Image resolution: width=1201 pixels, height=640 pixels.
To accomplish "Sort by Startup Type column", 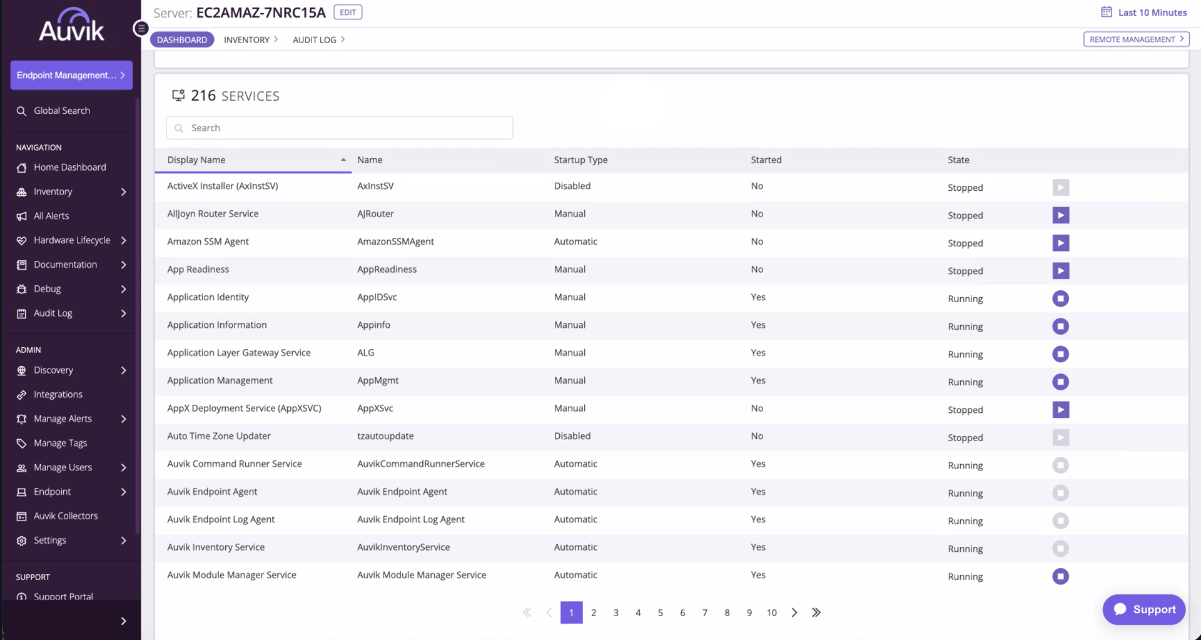I will point(580,160).
